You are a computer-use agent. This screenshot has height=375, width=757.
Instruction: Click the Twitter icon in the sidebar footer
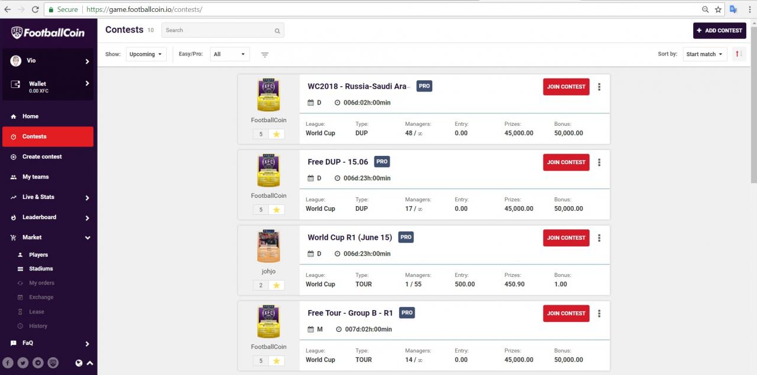[x=23, y=363]
